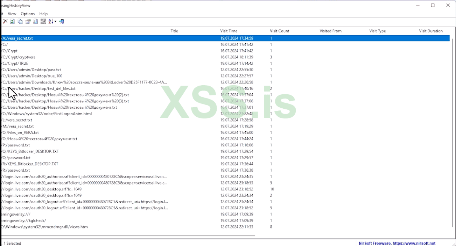
Task: Sort by the Visit Duration column header
Action: click(431, 31)
